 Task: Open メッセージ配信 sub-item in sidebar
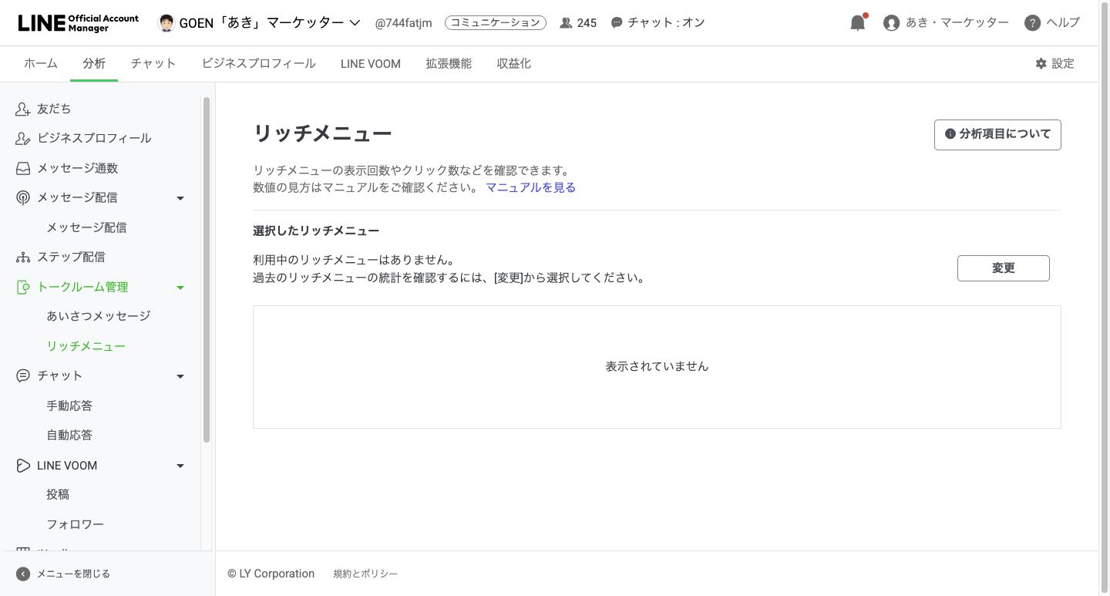[x=86, y=227]
